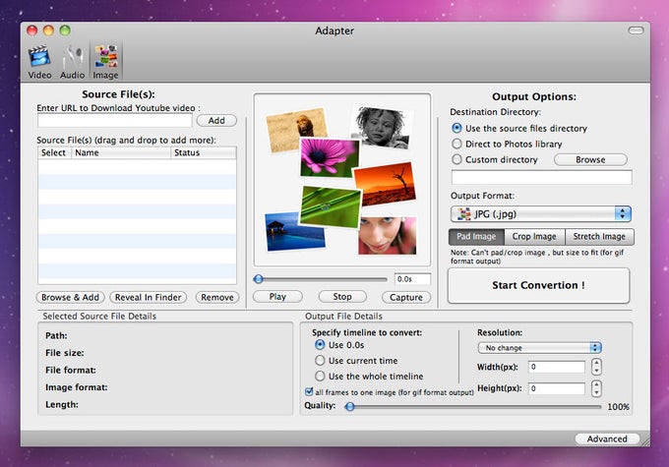
Task: Click the File size: label
Action: click(x=64, y=353)
